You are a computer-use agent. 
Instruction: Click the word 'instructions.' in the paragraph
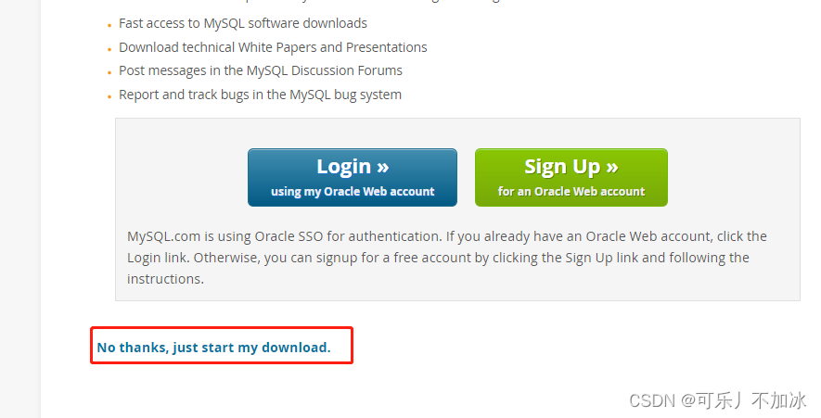(x=165, y=279)
